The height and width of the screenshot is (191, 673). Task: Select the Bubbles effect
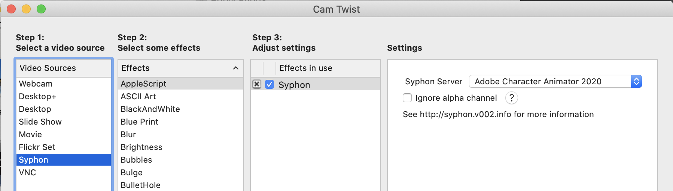point(136,160)
